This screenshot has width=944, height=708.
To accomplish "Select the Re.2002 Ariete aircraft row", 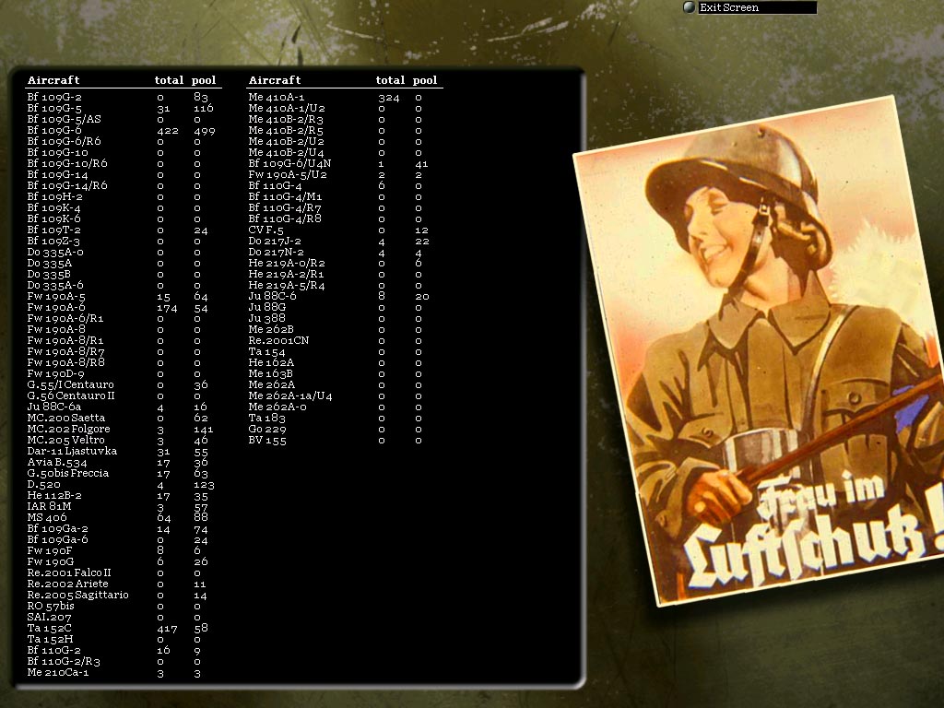I will click(x=123, y=584).
